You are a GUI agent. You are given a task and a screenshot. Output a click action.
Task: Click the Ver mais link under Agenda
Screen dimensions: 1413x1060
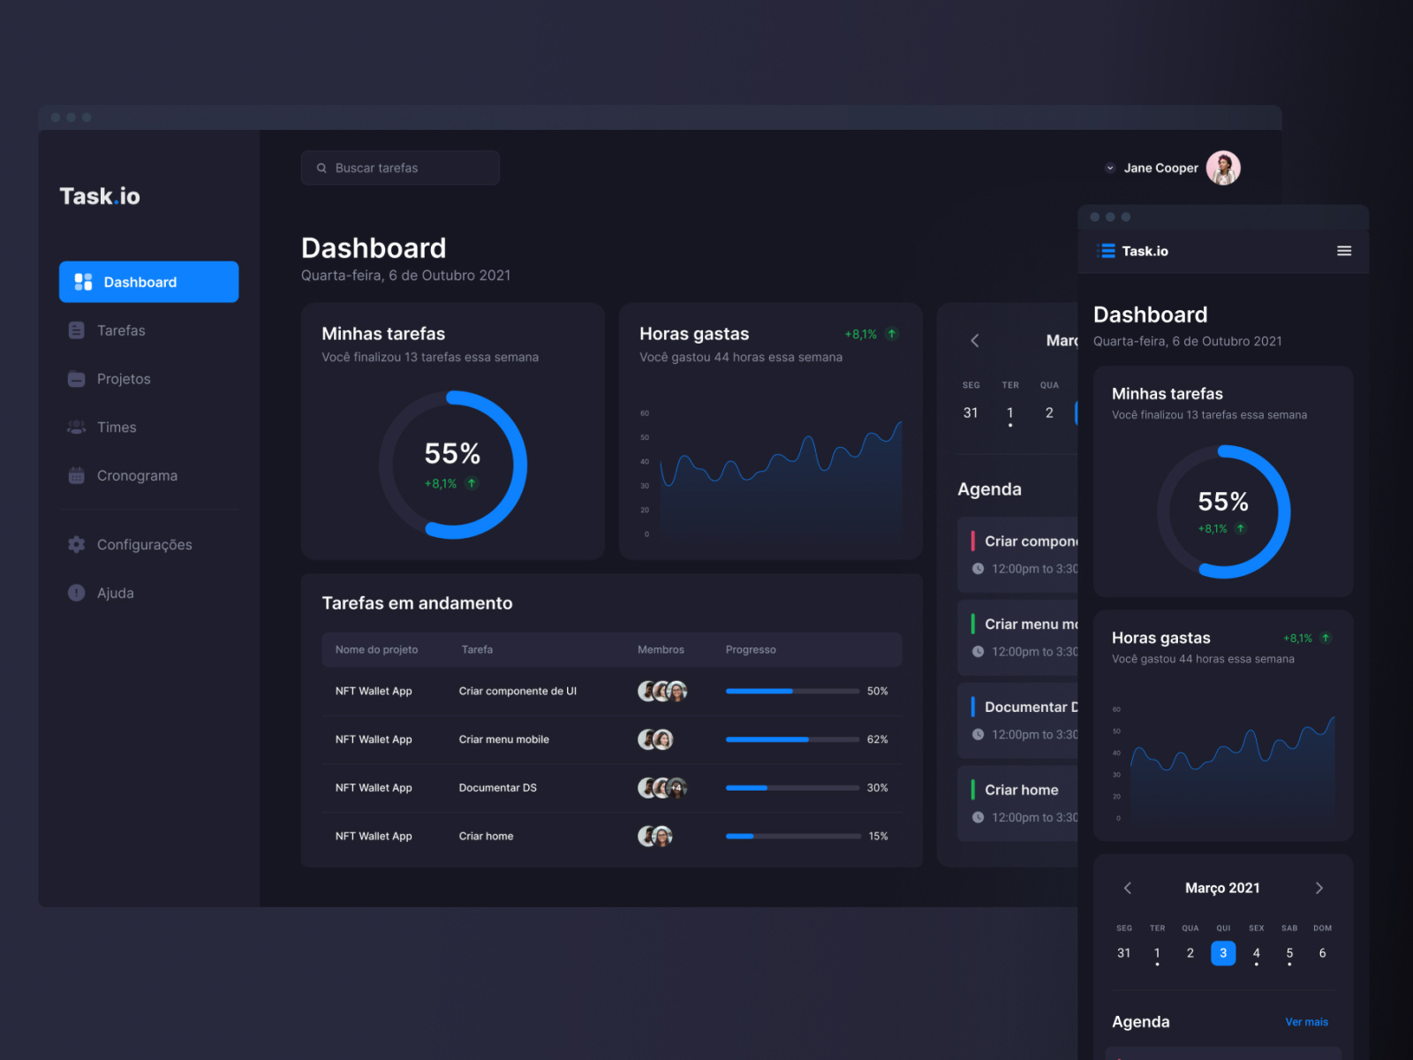(1307, 1022)
